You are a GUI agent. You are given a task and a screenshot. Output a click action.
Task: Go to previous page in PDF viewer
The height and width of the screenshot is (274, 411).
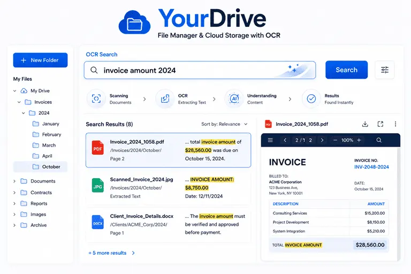285,140
